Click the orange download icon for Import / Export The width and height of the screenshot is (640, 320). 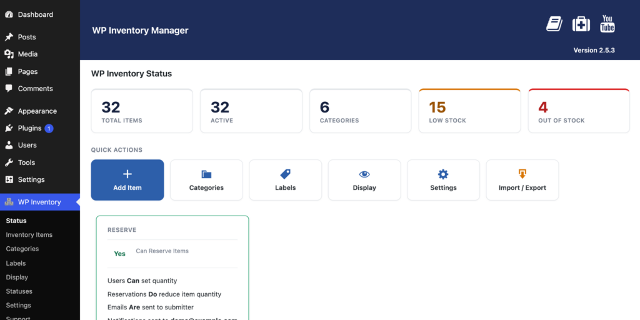[522, 174]
